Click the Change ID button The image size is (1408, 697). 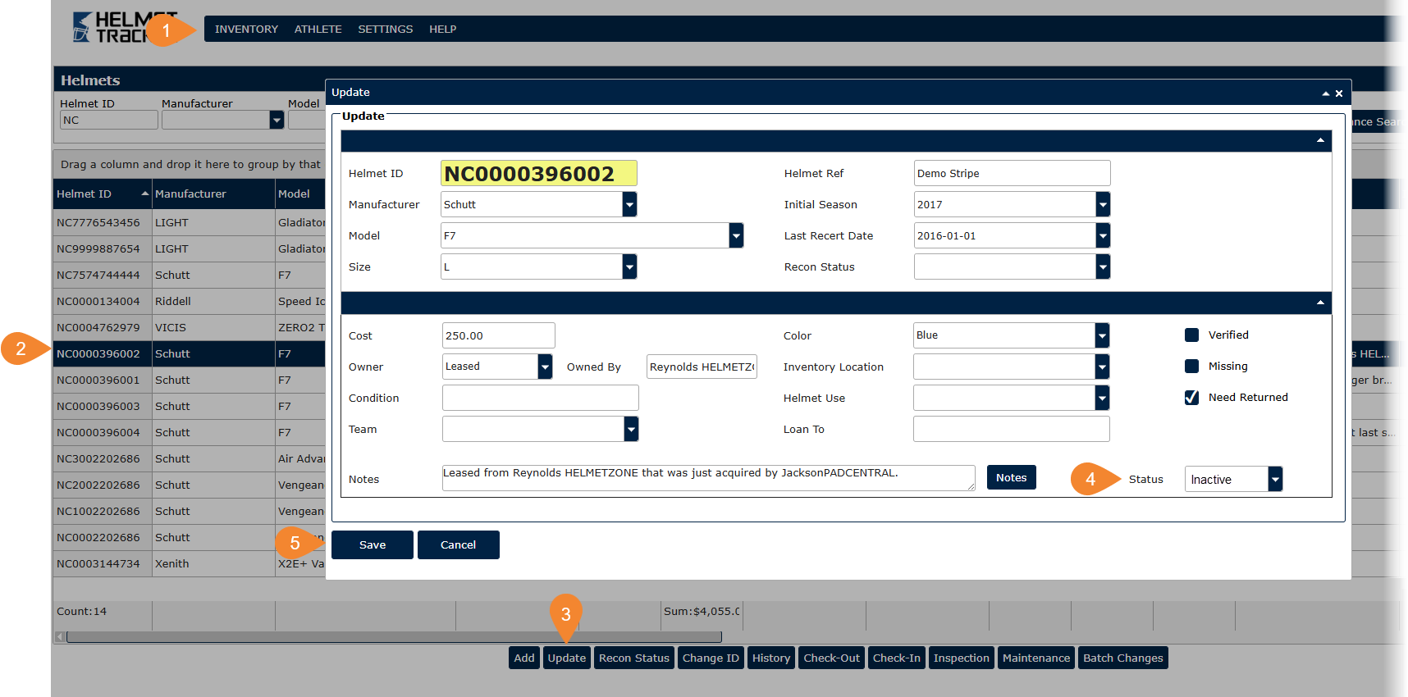point(711,658)
